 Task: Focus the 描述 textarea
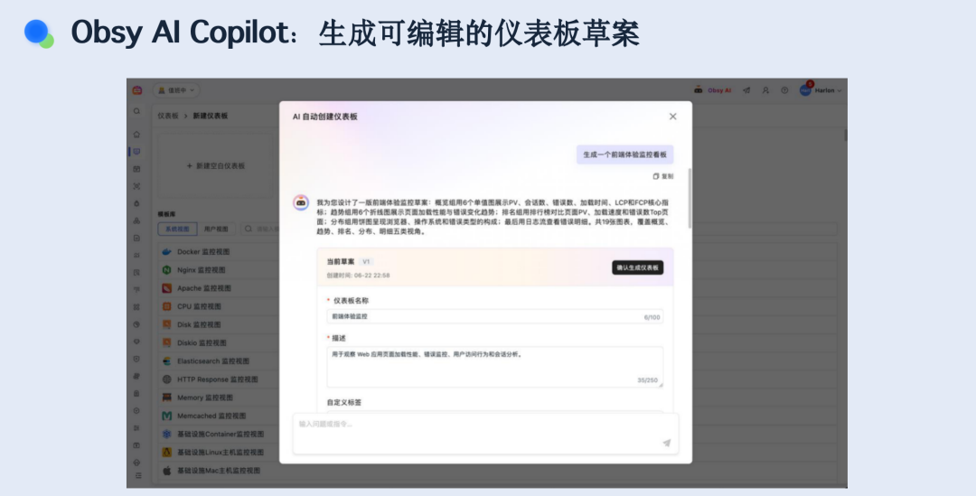coord(495,367)
